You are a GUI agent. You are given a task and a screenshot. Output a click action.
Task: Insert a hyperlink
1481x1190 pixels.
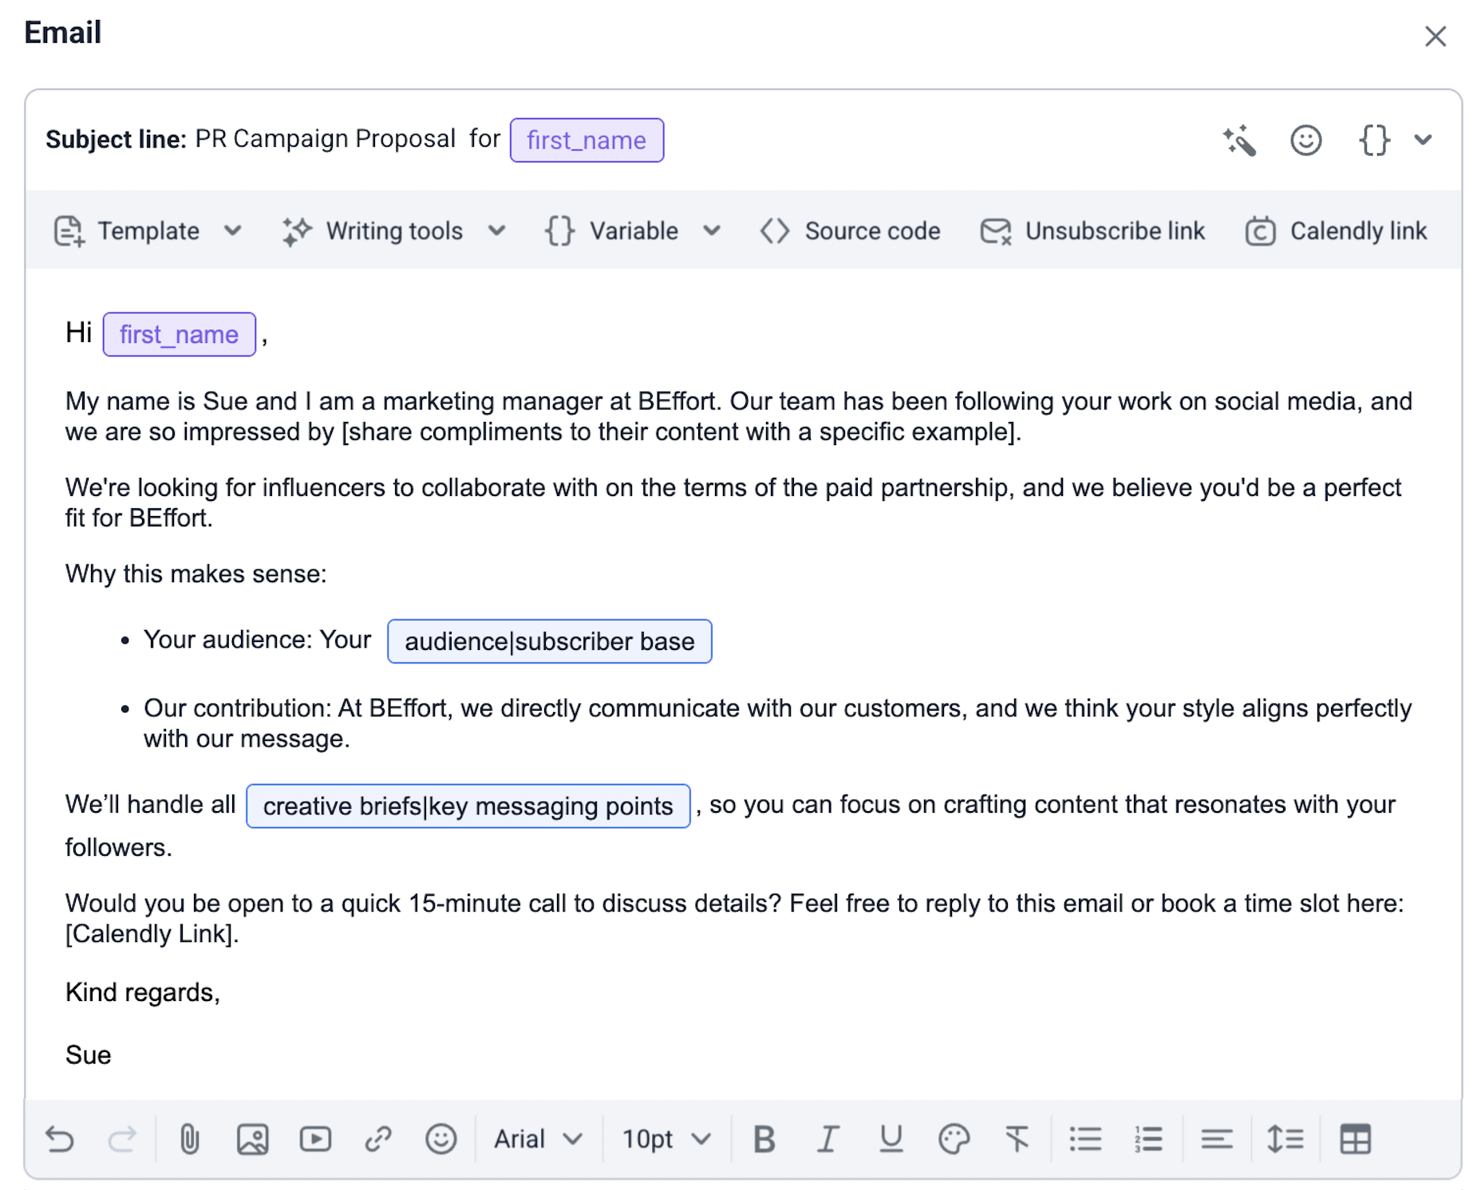378,1139
